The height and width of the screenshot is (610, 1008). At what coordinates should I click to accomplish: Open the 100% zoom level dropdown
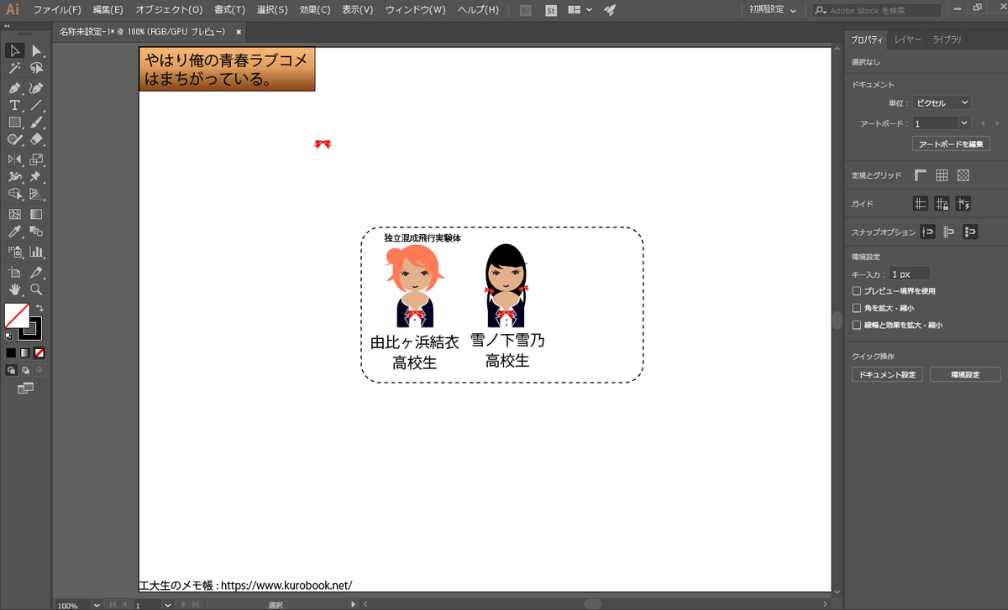(97, 604)
